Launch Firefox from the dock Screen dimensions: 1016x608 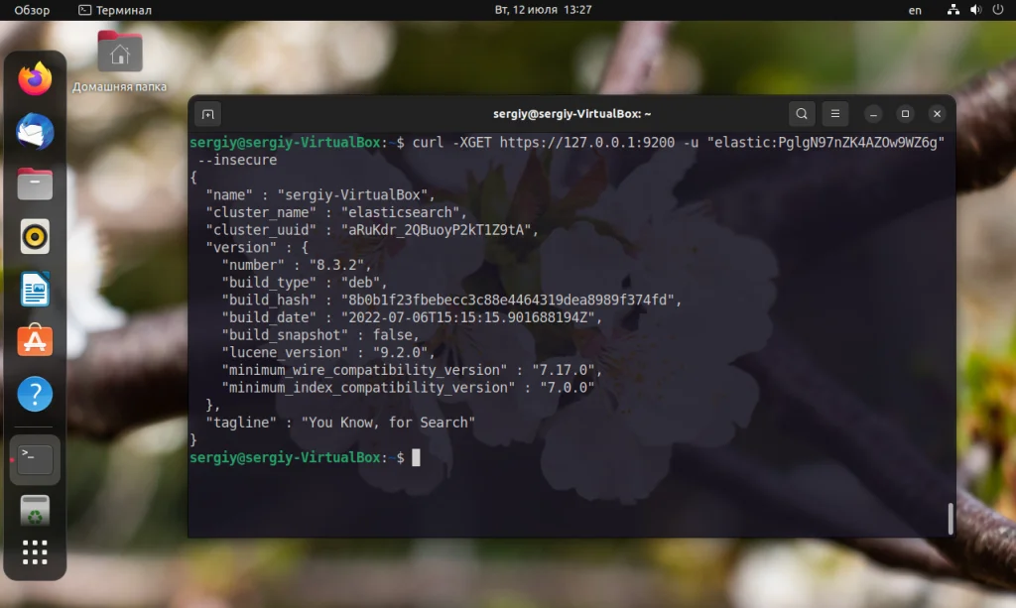pos(34,79)
